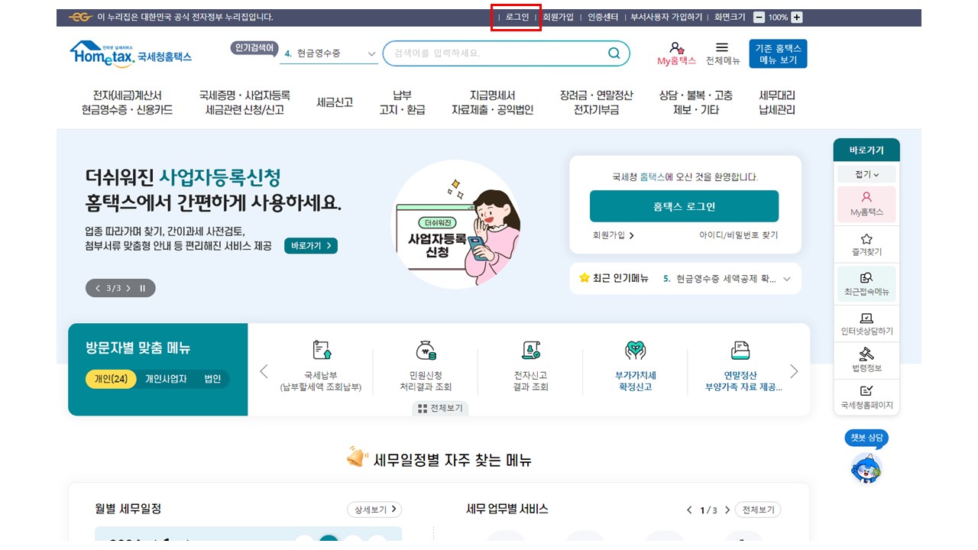Expand the 최근 인기메뉴 dropdown
Image resolution: width=978 pixels, height=550 pixels.
coord(787,279)
